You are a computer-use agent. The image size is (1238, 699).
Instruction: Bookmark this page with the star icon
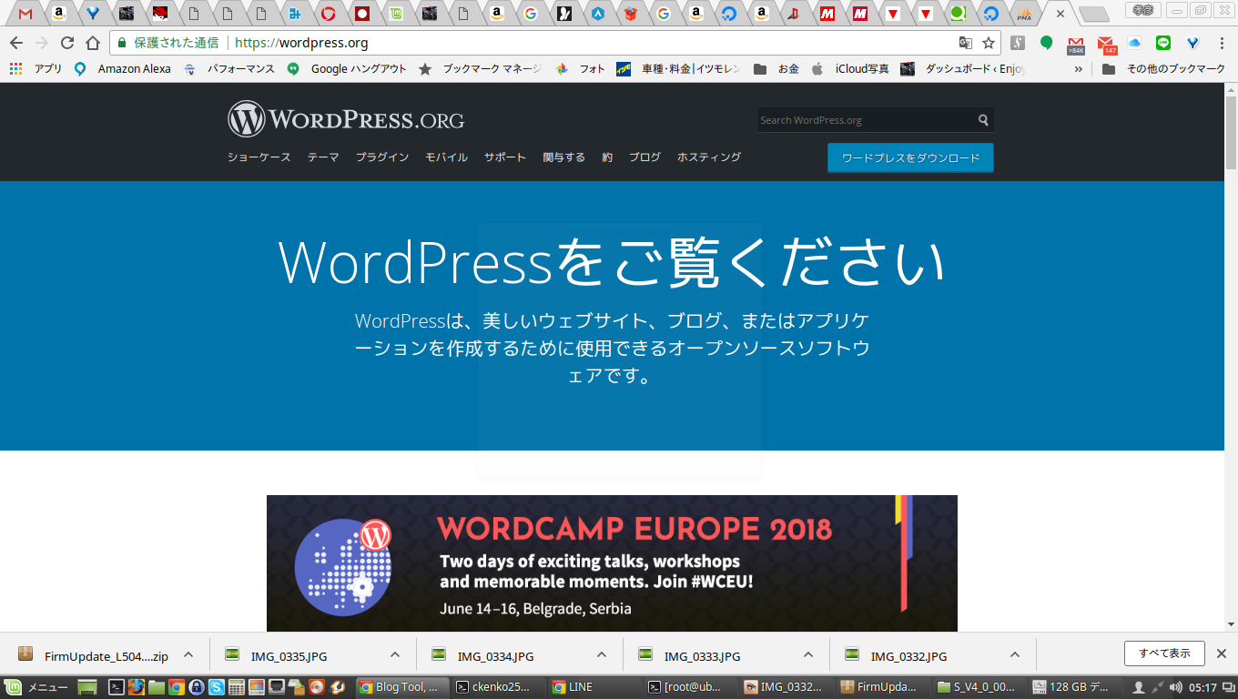click(988, 43)
